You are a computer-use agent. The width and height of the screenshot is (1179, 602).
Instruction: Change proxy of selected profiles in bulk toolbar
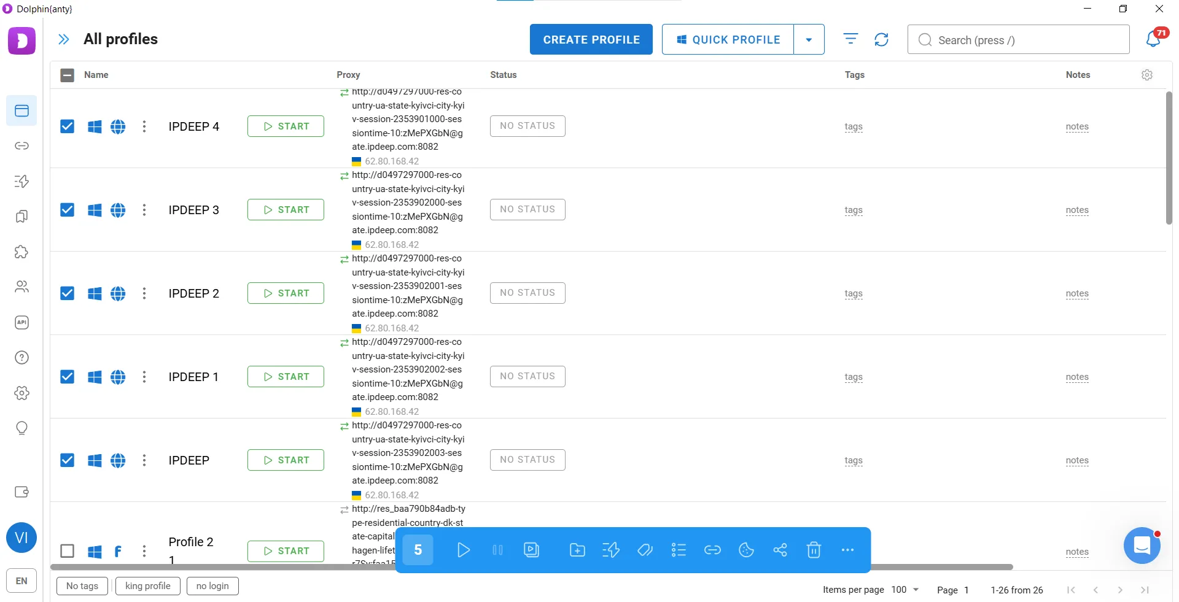712,550
